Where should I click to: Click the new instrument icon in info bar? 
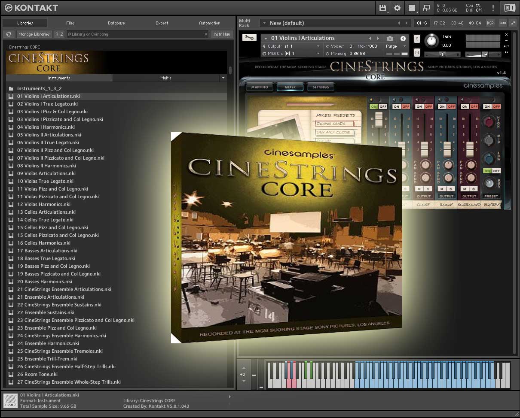tap(10, 400)
